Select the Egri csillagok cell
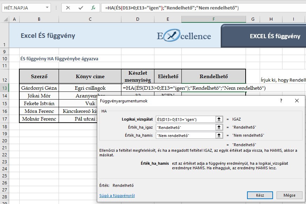The image size is (306, 204). [90, 88]
